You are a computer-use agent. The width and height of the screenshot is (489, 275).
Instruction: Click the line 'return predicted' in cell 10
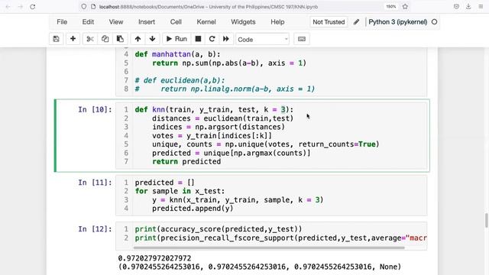click(186, 161)
